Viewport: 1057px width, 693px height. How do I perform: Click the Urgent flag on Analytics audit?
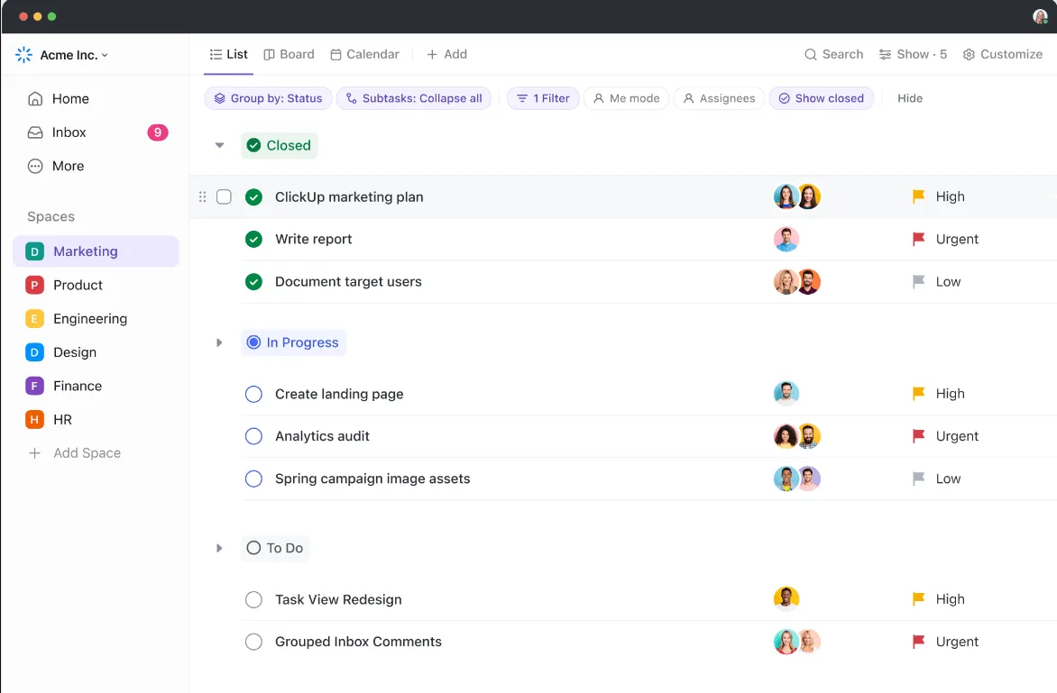pyautogui.click(x=918, y=436)
